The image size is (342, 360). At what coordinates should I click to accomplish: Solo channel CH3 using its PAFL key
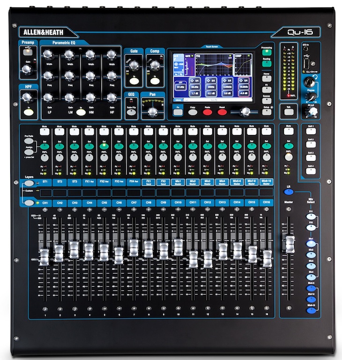click(74, 157)
